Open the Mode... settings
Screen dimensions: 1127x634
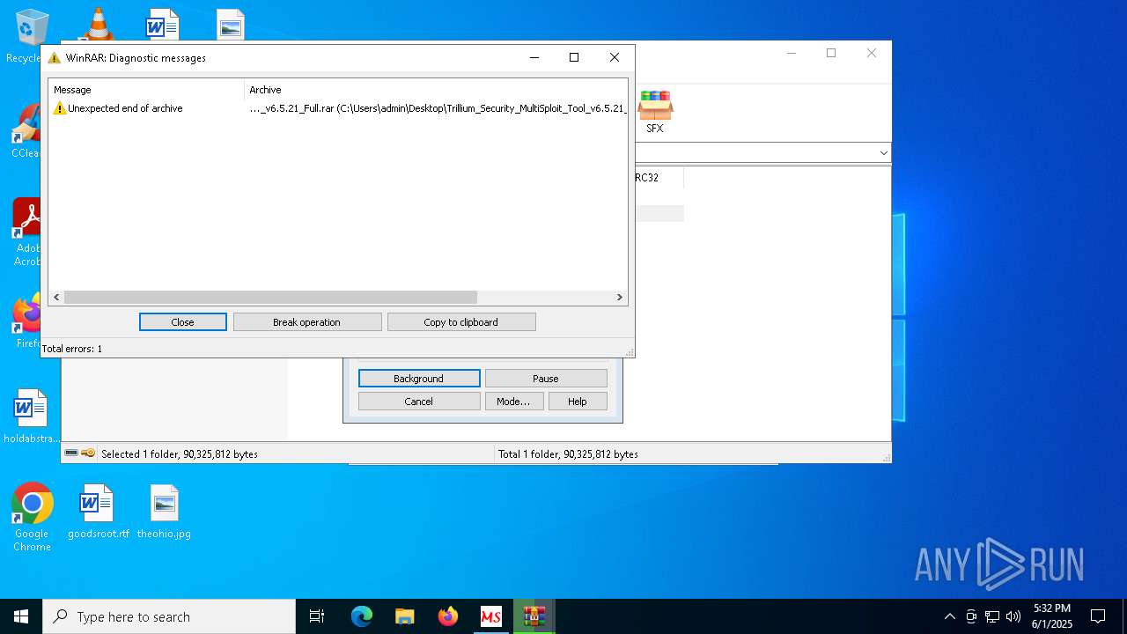coord(512,402)
